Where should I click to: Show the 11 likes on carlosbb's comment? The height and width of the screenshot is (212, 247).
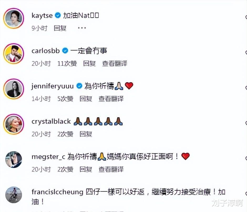tap(67, 63)
